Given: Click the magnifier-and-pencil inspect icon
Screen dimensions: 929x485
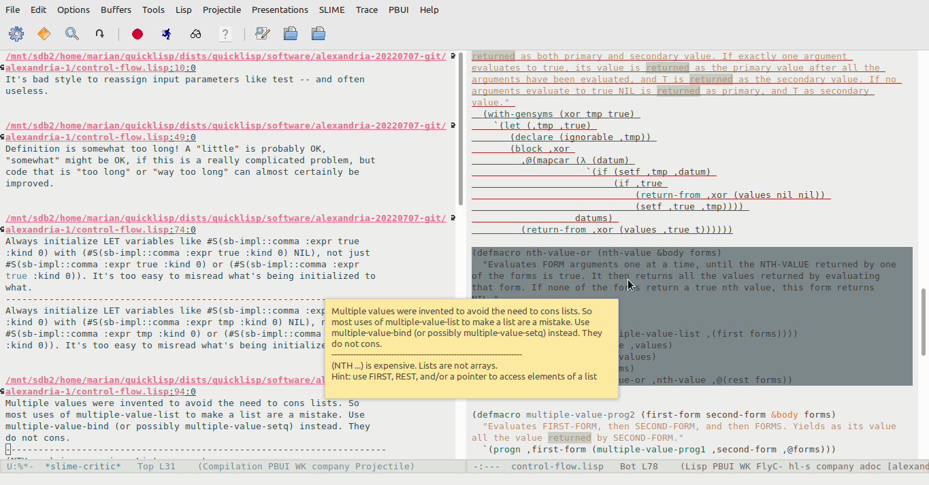Looking at the screenshot, I should (262, 33).
